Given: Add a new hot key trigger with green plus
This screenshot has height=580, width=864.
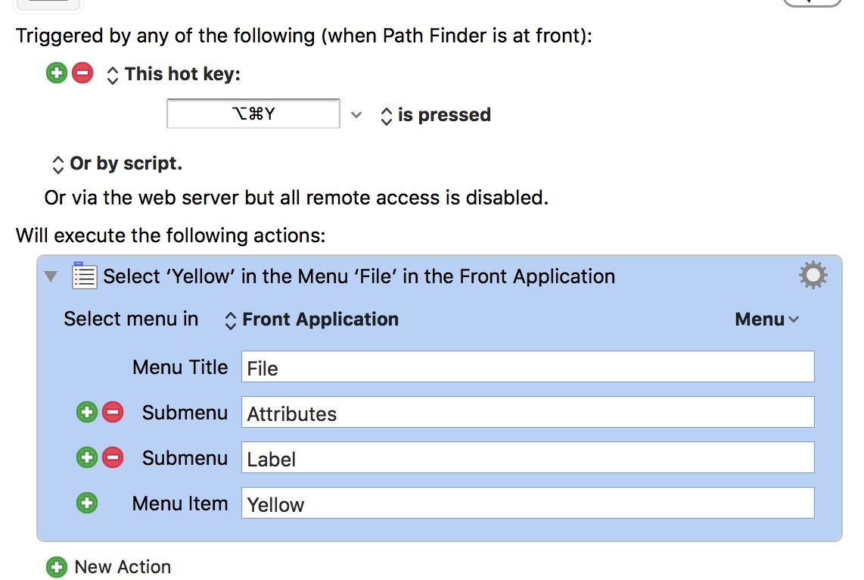Looking at the screenshot, I should coord(56,73).
